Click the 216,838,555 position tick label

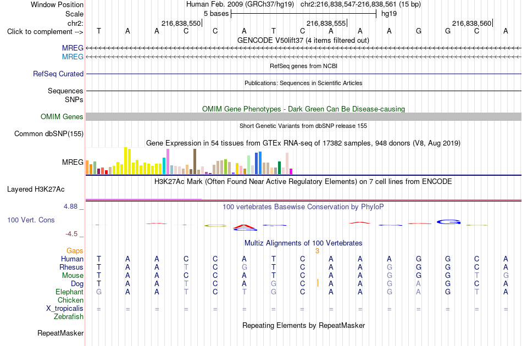[x=326, y=23]
